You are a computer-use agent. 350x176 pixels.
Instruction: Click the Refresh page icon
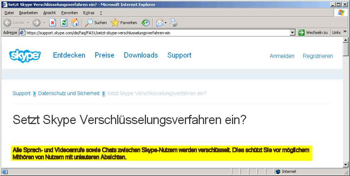64,23
